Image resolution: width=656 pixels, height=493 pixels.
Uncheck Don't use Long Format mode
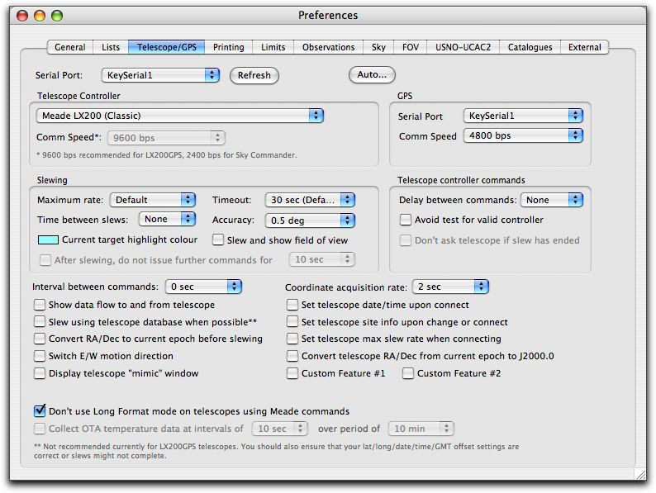click(x=40, y=410)
